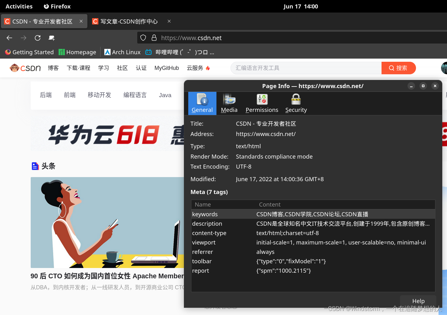Click the Content column header
447x315 pixels.
tap(346, 204)
